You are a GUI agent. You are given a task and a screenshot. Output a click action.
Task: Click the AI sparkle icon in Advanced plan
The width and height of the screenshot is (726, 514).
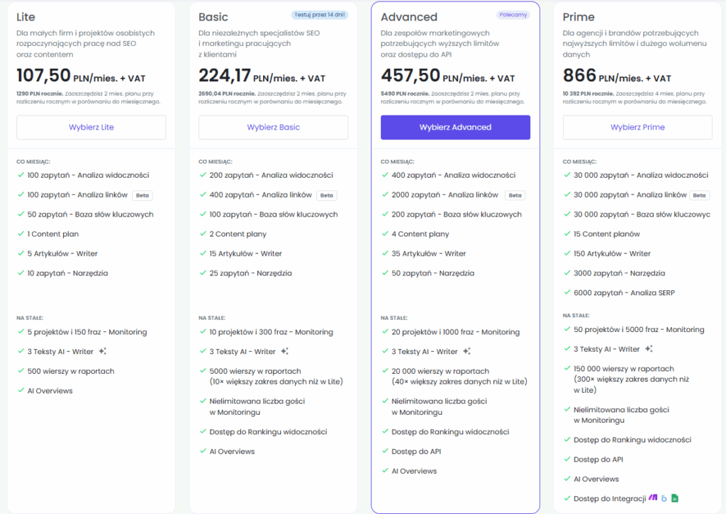[467, 351]
